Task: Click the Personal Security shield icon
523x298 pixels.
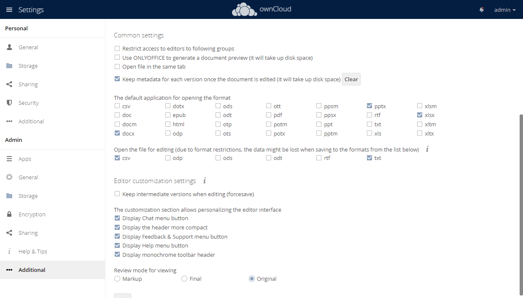Action: point(9,103)
